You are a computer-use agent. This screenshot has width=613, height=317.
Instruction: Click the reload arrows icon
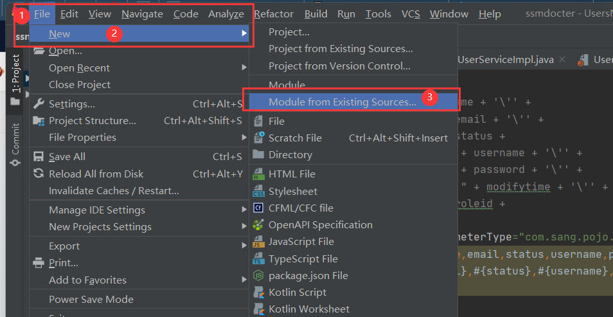[x=39, y=174]
